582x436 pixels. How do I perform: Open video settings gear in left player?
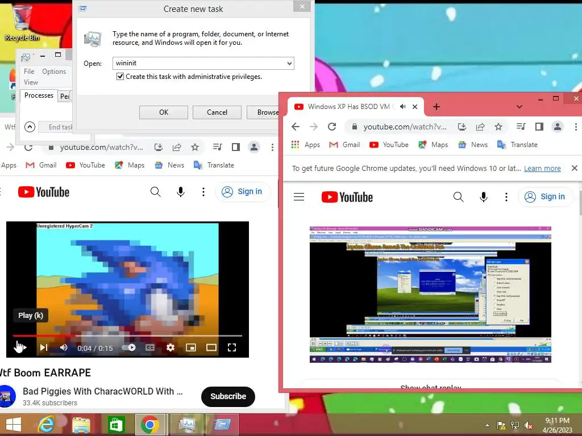point(171,347)
